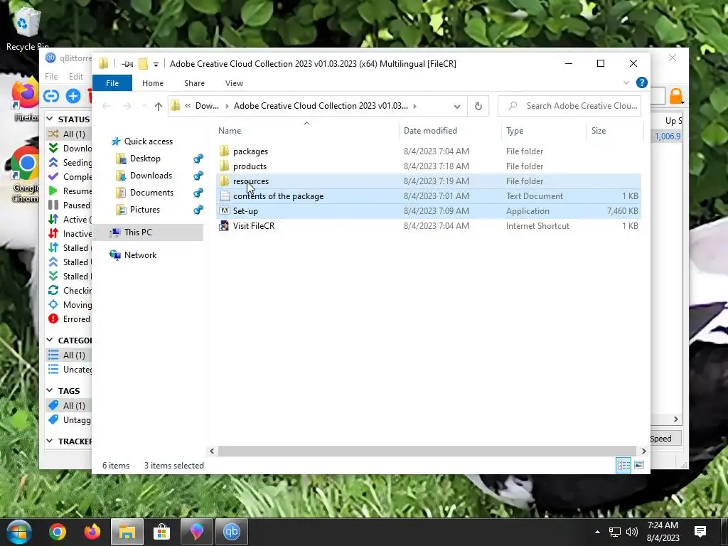Open address bar history dropdown
Image resolution: width=728 pixels, height=546 pixels.
[457, 107]
